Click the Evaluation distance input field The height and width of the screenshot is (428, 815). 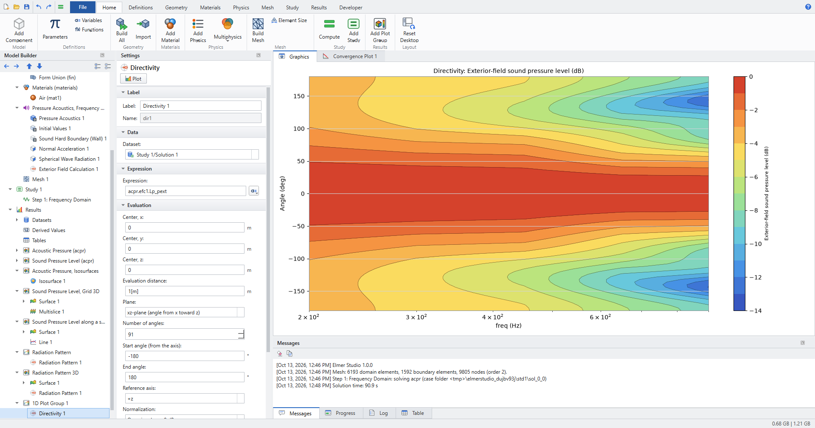point(185,291)
